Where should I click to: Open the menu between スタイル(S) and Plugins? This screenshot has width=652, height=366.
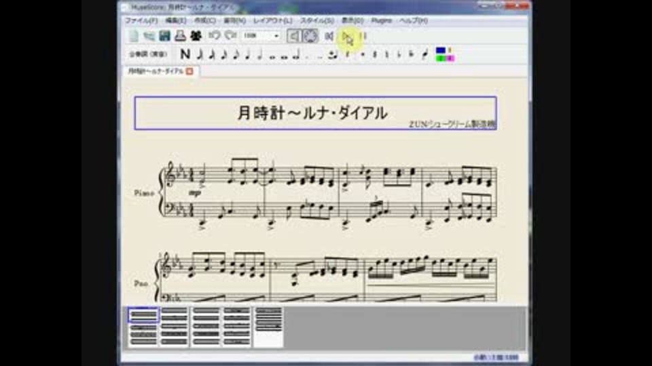(x=352, y=20)
